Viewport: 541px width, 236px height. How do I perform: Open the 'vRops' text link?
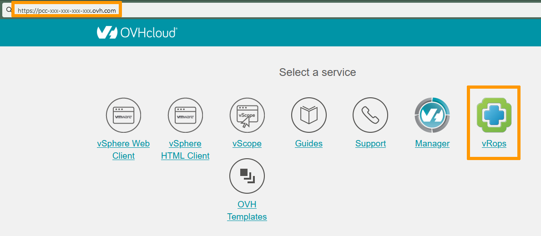(x=494, y=144)
